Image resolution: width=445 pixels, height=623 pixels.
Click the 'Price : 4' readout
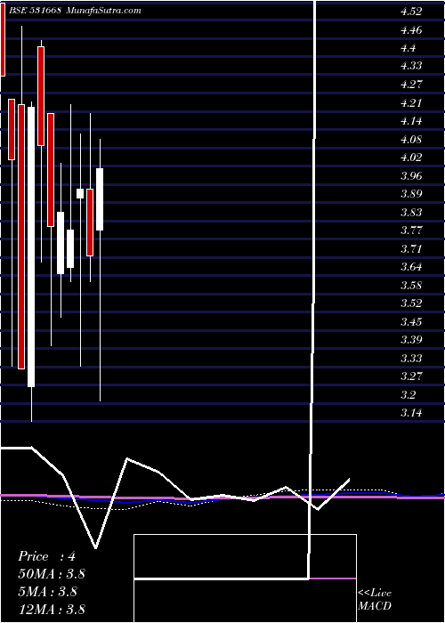[47, 556]
